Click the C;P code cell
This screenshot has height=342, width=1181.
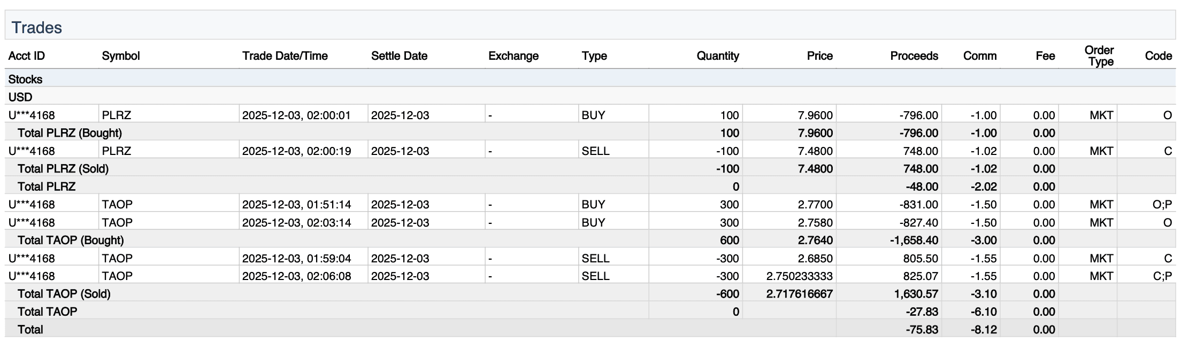pos(1162,276)
